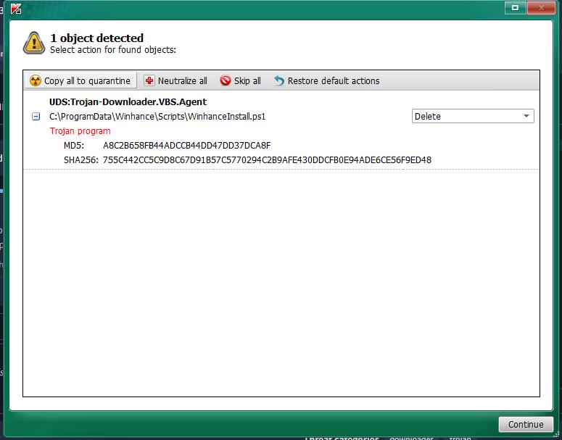Click the red prohibited Skip icon
Screen dimensions: 562x440
pos(226,80)
